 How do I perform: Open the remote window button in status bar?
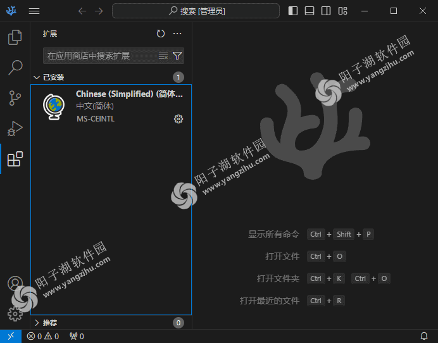pos(11,336)
